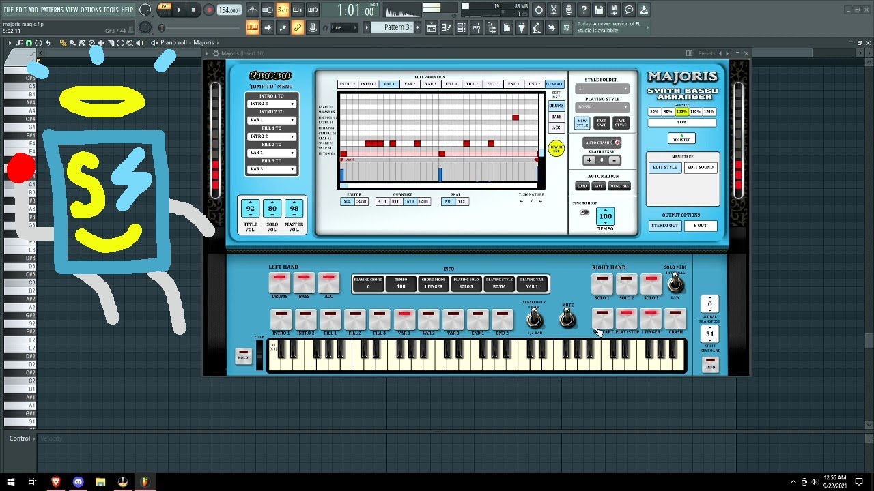The width and height of the screenshot is (874, 491).
Task: Adjust the Master Vol value control
Action: pyautogui.click(x=294, y=209)
